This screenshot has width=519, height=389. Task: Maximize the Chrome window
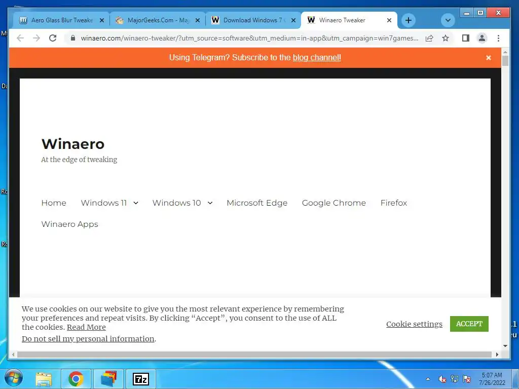[x=480, y=13]
